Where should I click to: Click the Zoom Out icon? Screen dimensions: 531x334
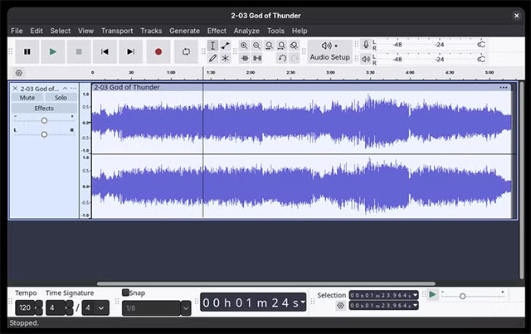[x=256, y=46]
